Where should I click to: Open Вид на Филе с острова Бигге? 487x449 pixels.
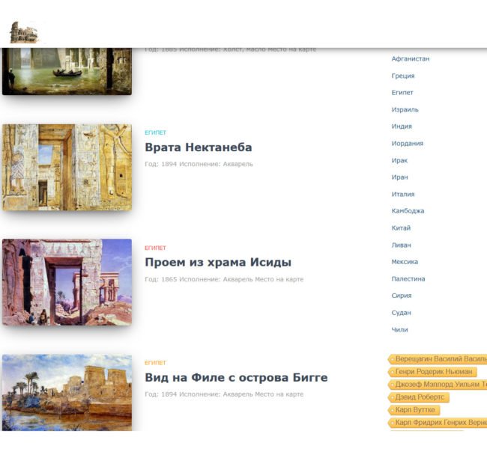pos(236,377)
